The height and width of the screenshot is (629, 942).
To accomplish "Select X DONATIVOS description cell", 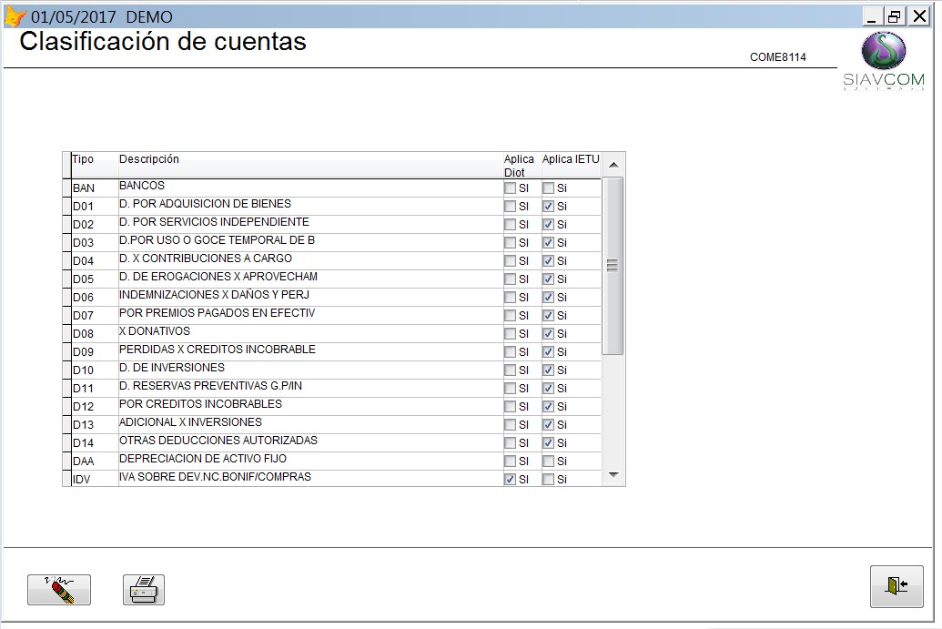I will 310,333.
